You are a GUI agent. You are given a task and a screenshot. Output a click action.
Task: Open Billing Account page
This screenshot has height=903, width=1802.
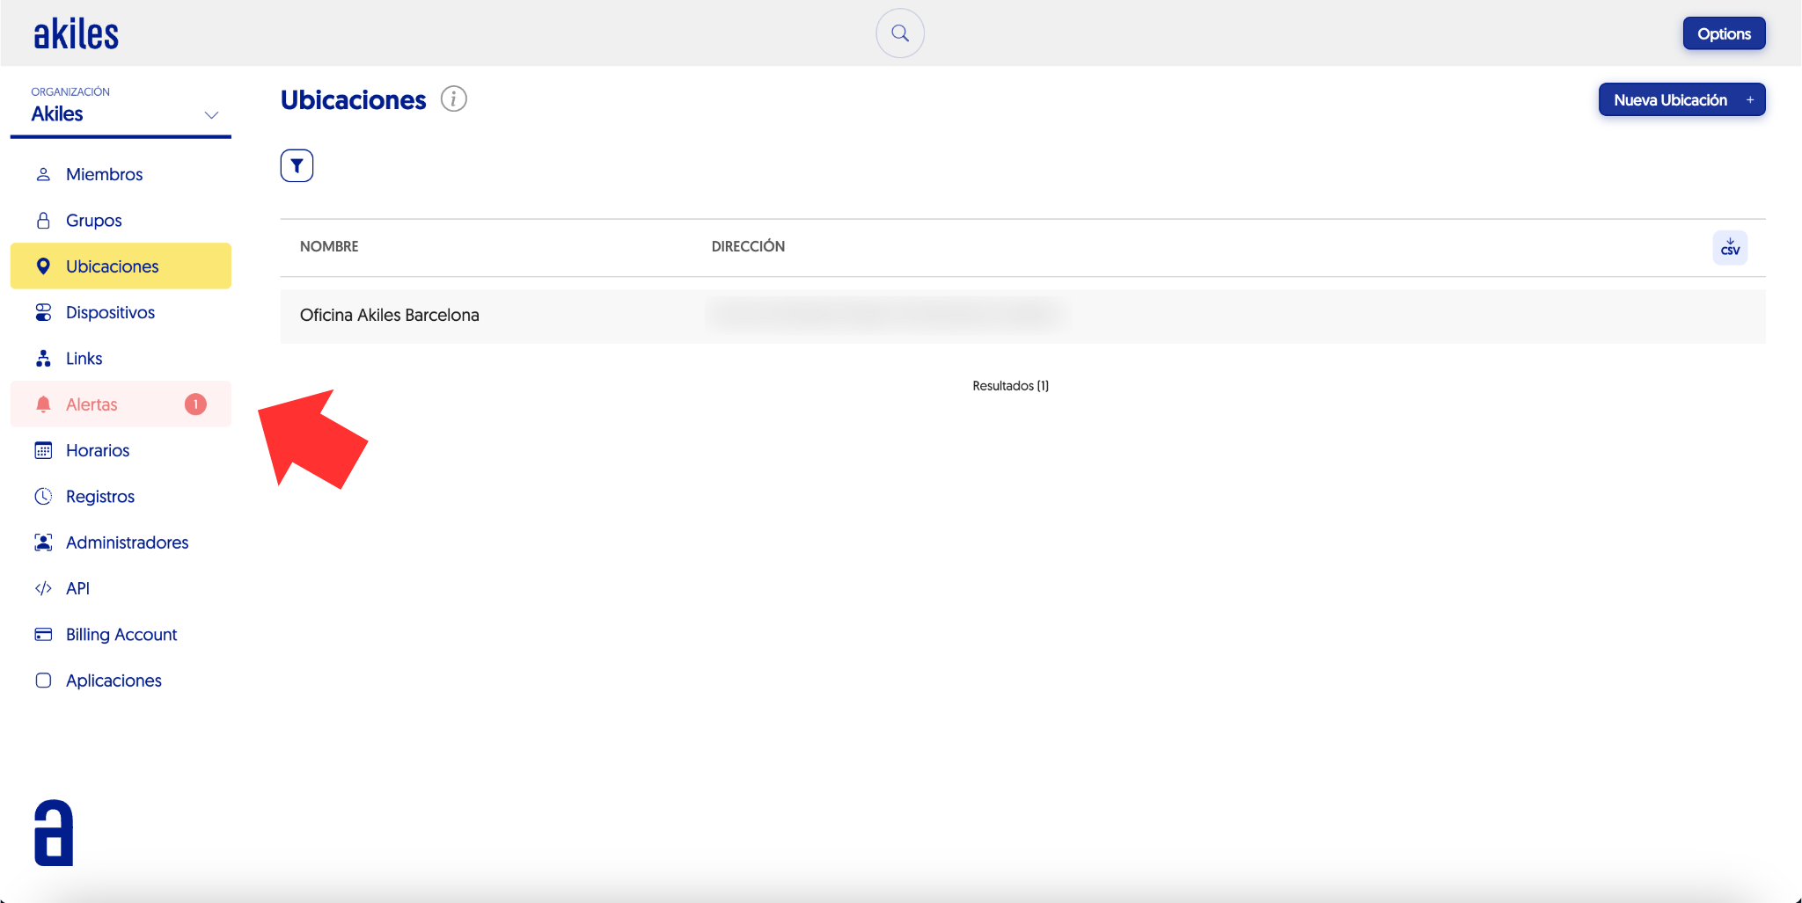[121, 635]
